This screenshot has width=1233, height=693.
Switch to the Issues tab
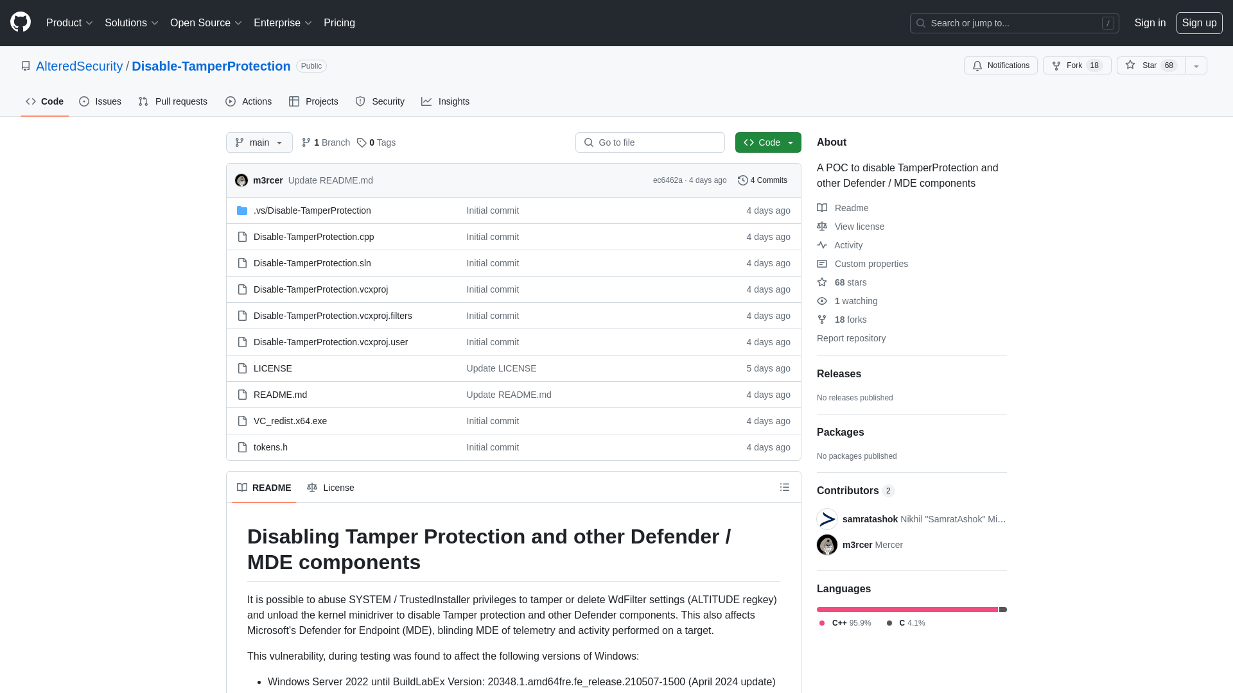(100, 101)
